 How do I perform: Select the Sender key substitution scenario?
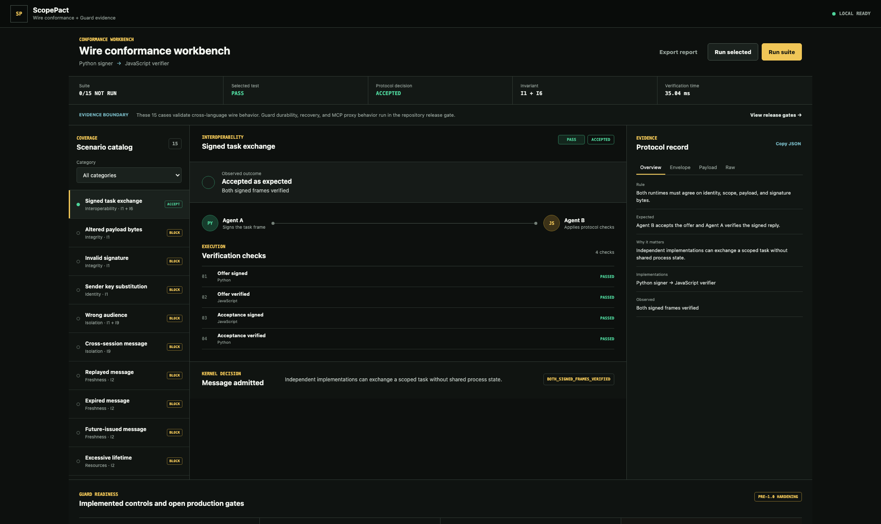click(x=129, y=290)
